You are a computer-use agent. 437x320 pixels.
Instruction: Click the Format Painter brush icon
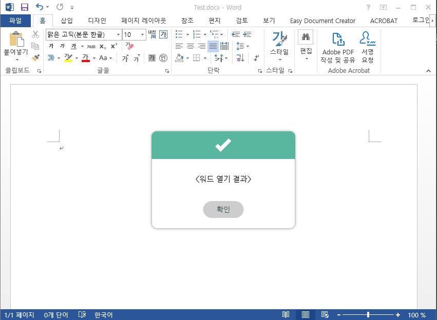point(35,58)
